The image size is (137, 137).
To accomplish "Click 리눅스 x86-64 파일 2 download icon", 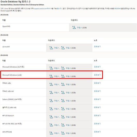I will tap(63, 93).
